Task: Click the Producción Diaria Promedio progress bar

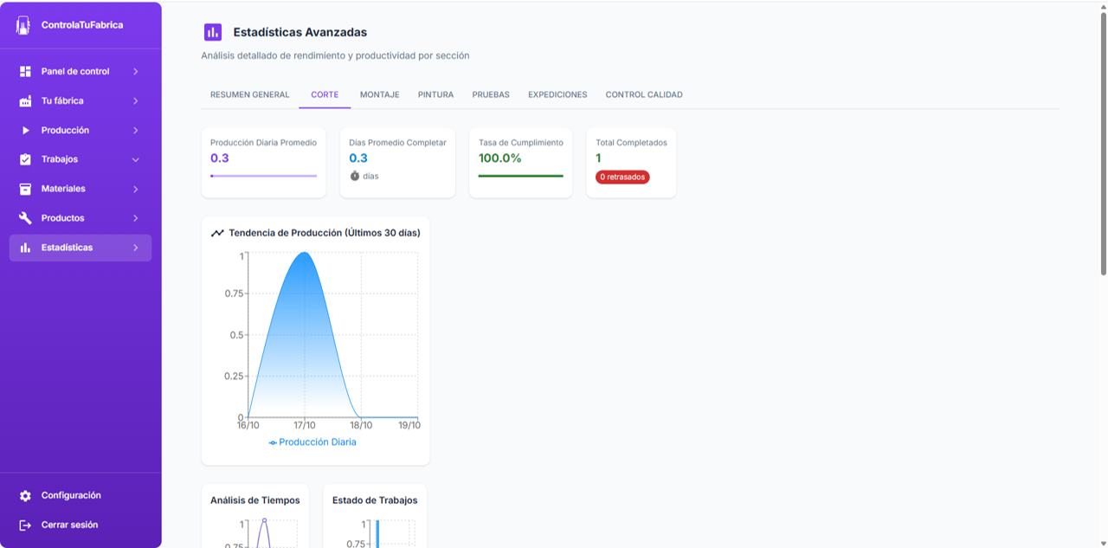Action: click(263, 176)
